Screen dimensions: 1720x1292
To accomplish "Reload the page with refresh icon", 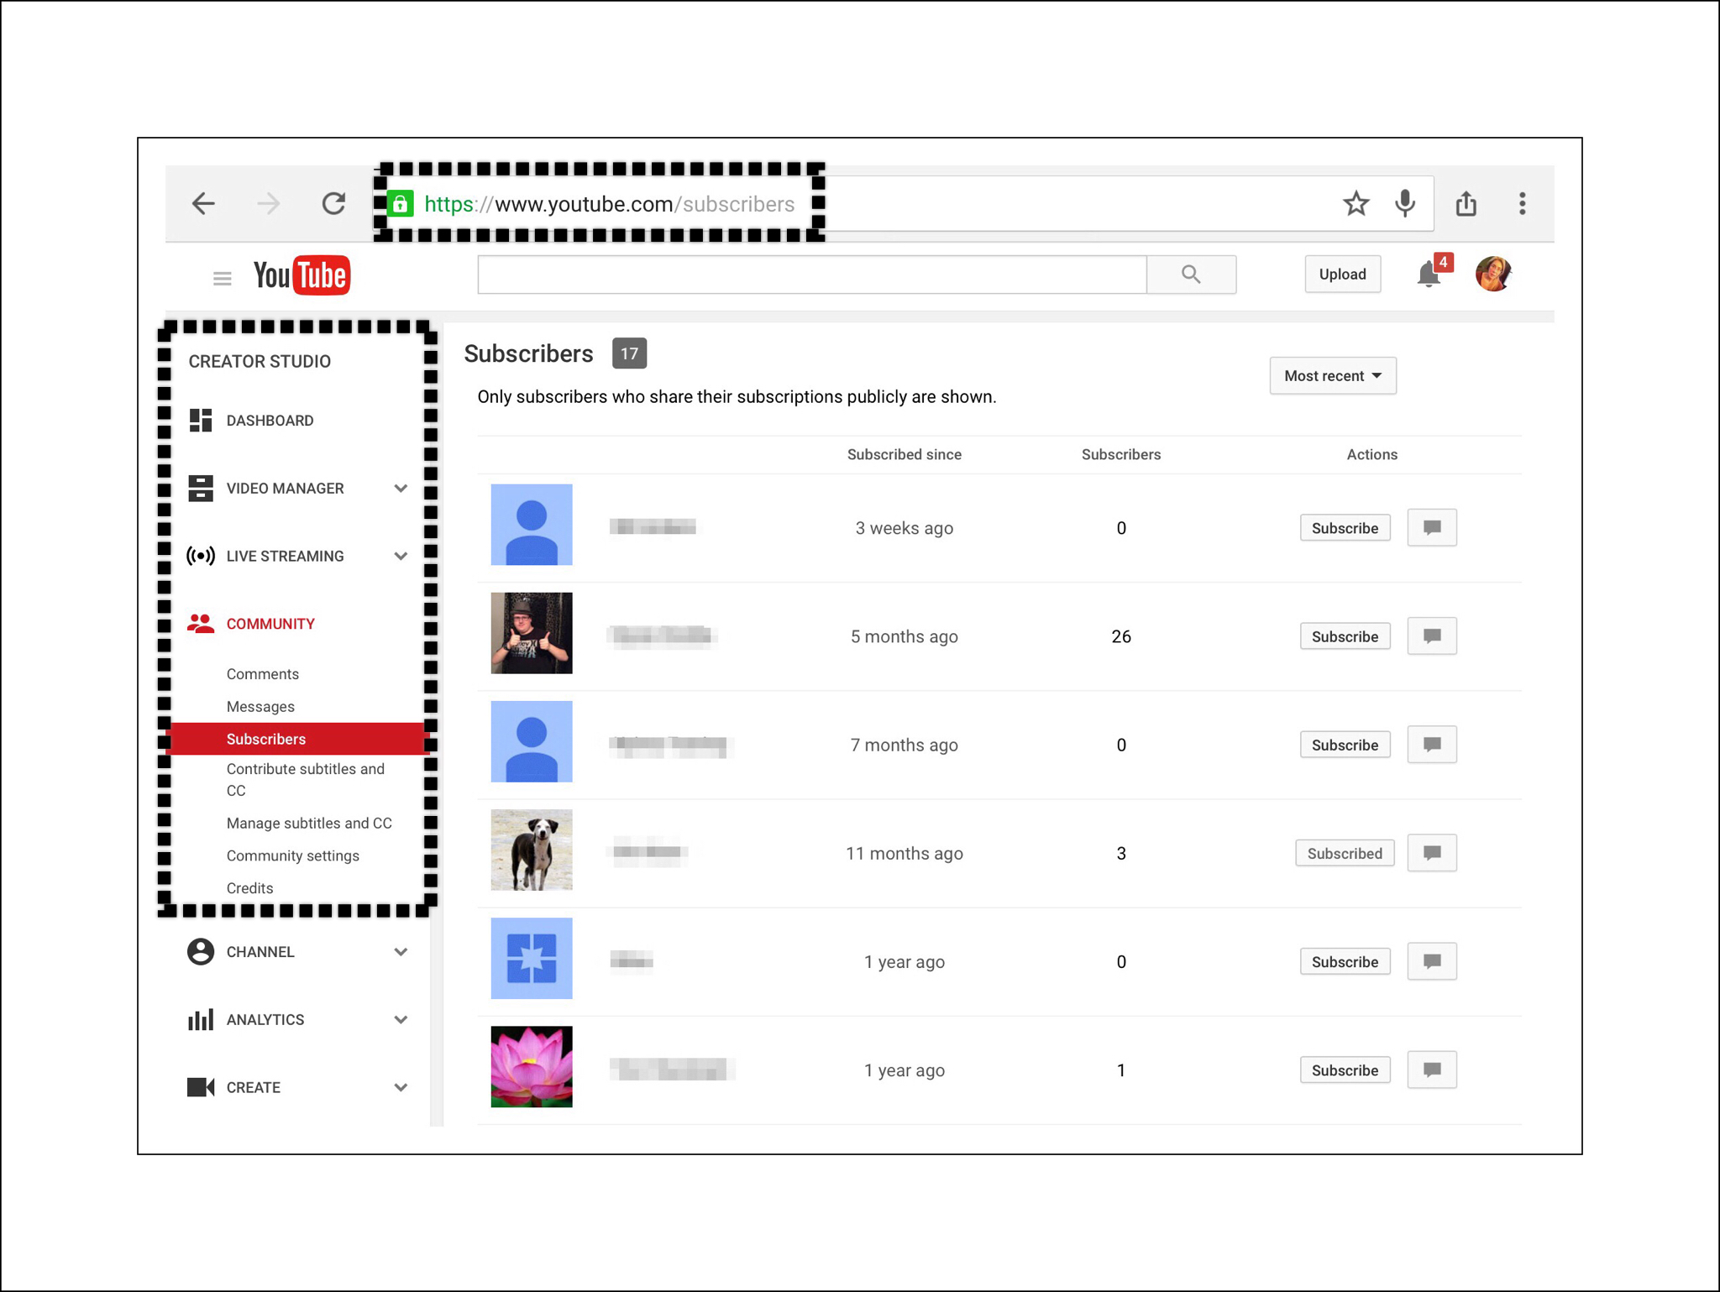I will pyautogui.click(x=333, y=203).
